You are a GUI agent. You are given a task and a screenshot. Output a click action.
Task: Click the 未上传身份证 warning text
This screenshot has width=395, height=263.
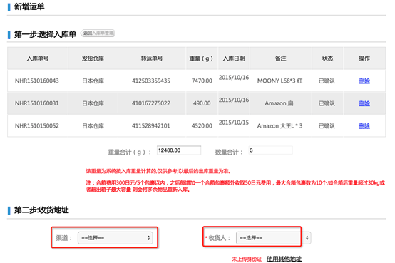(247, 259)
